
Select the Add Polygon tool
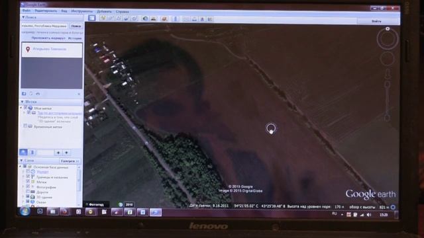click(x=111, y=19)
